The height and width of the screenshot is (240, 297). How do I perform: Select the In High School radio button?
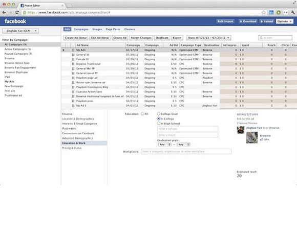[x=159, y=124]
